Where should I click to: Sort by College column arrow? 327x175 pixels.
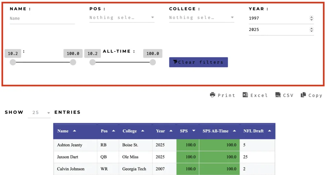143,131
